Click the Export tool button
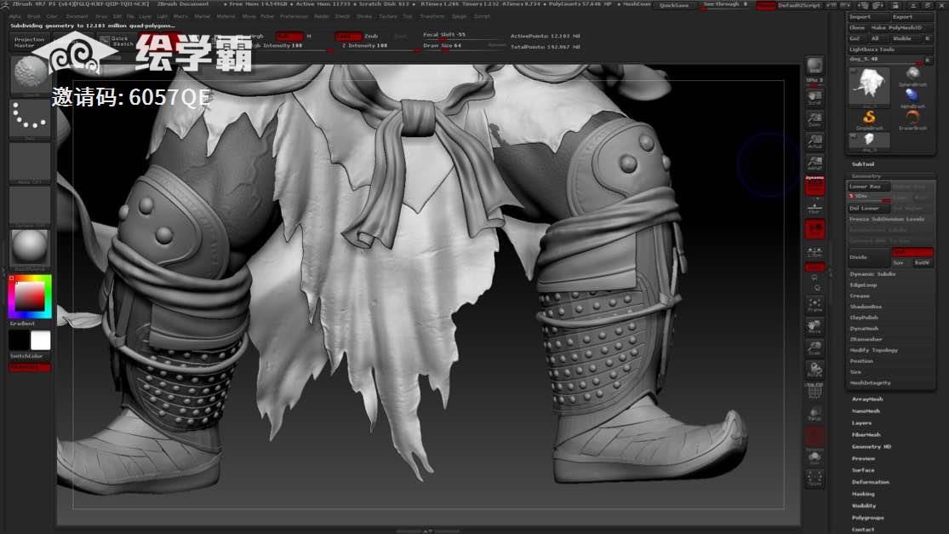The image size is (949, 534). [911, 17]
